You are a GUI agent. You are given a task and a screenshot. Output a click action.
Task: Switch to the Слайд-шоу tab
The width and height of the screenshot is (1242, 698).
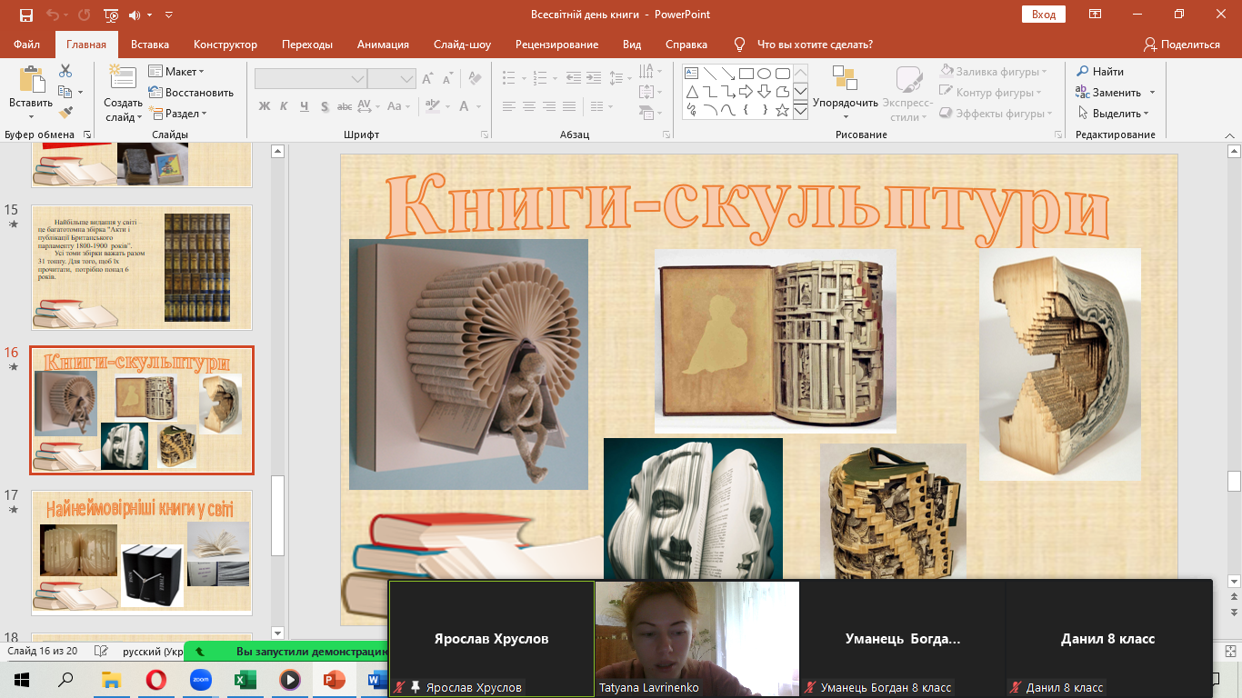coord(462,44)
